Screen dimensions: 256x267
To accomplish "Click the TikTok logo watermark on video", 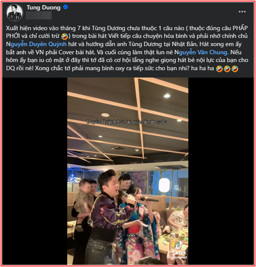I will click(x=179, y=245).
